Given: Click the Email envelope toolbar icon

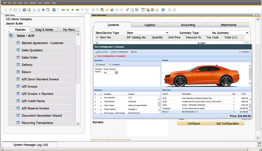Looking at the screenshot, I should (x=15, y=10).
